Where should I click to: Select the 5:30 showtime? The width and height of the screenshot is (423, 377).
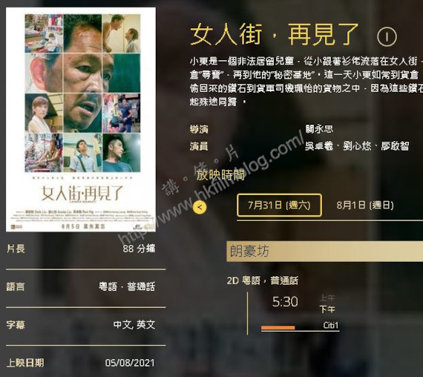pos(285,302)
